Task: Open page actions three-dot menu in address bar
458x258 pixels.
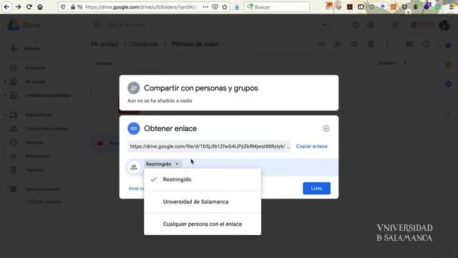Action: [205, 6]
